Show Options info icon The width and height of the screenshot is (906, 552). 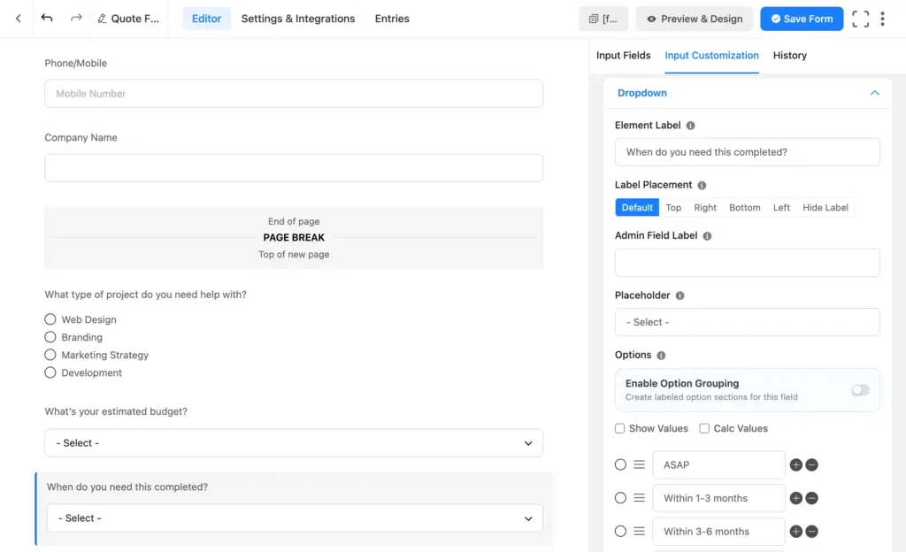[x=662, y=355]
